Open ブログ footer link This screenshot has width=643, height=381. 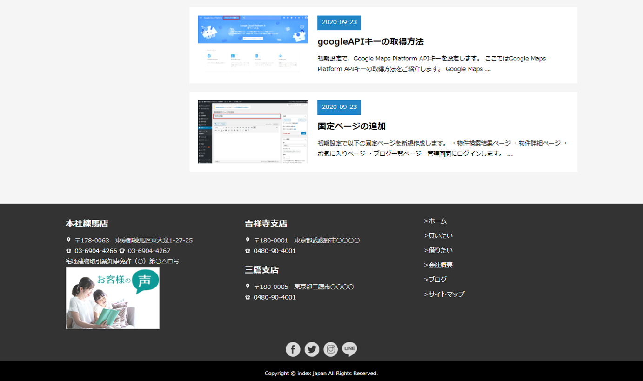[x=437, y=279]
